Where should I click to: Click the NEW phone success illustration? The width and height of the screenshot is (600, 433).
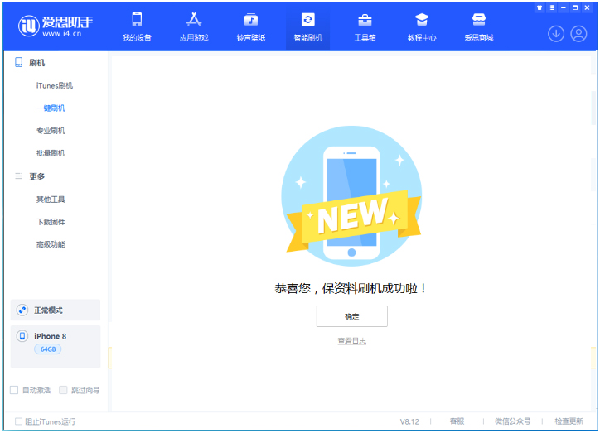[351, 195]
